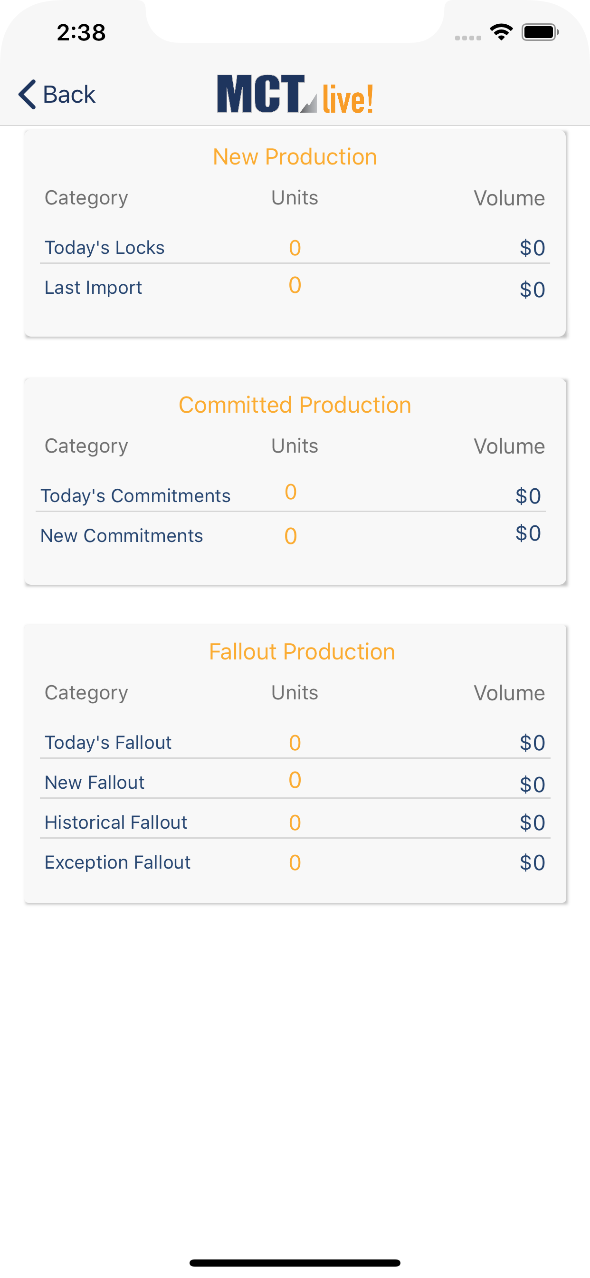
Task: Open Exception Fallout row
Action: pos(117,863)
